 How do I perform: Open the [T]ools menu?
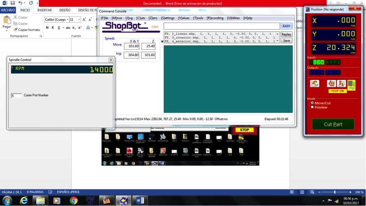198,18
